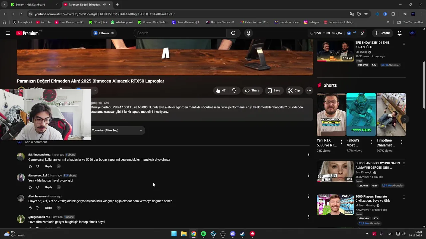Open the Windows Start menu
The height and width of the screenshot is (239, 426).
[174, 234]
